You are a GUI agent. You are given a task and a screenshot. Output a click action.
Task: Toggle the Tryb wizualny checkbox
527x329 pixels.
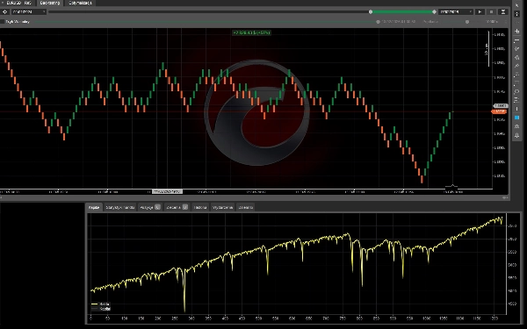pyautogui.click(x=3, y=21)
